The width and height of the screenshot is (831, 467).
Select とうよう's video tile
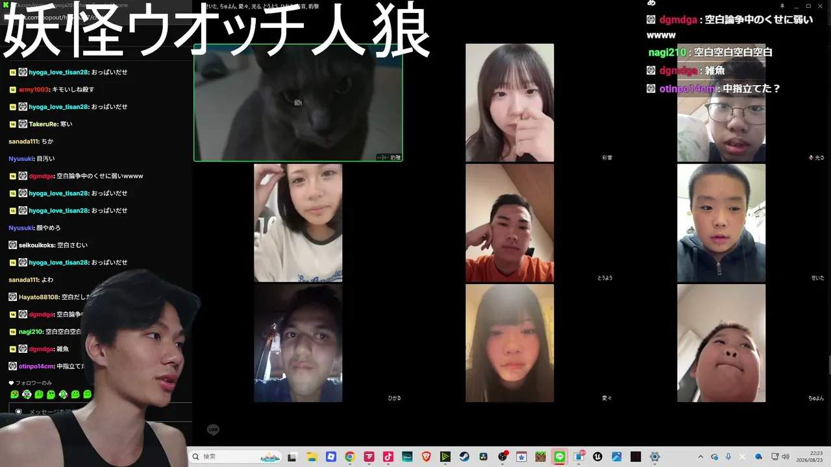pos(510,222)
